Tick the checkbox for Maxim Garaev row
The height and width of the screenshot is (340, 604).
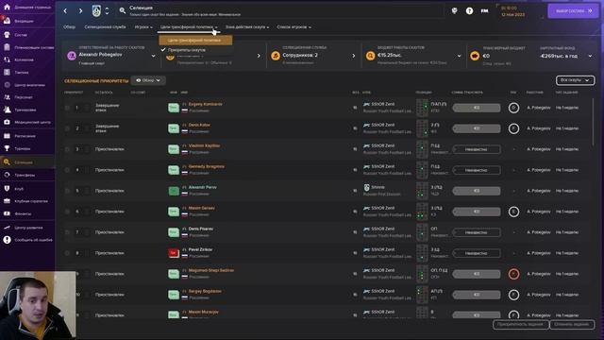pyautogui.click(x=67, y=212)
